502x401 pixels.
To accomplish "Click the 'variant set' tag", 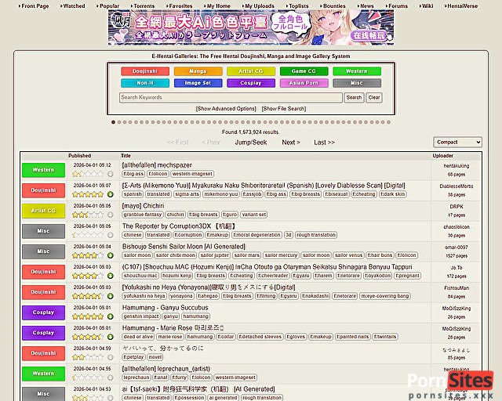I will pos(254,215).
